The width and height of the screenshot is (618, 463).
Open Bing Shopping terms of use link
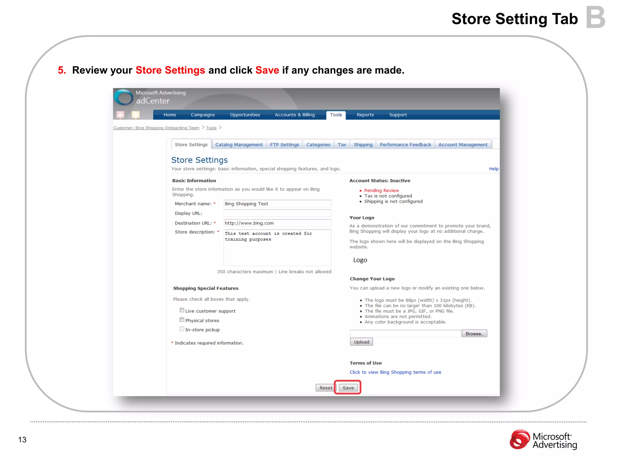[x=395, y=372]
